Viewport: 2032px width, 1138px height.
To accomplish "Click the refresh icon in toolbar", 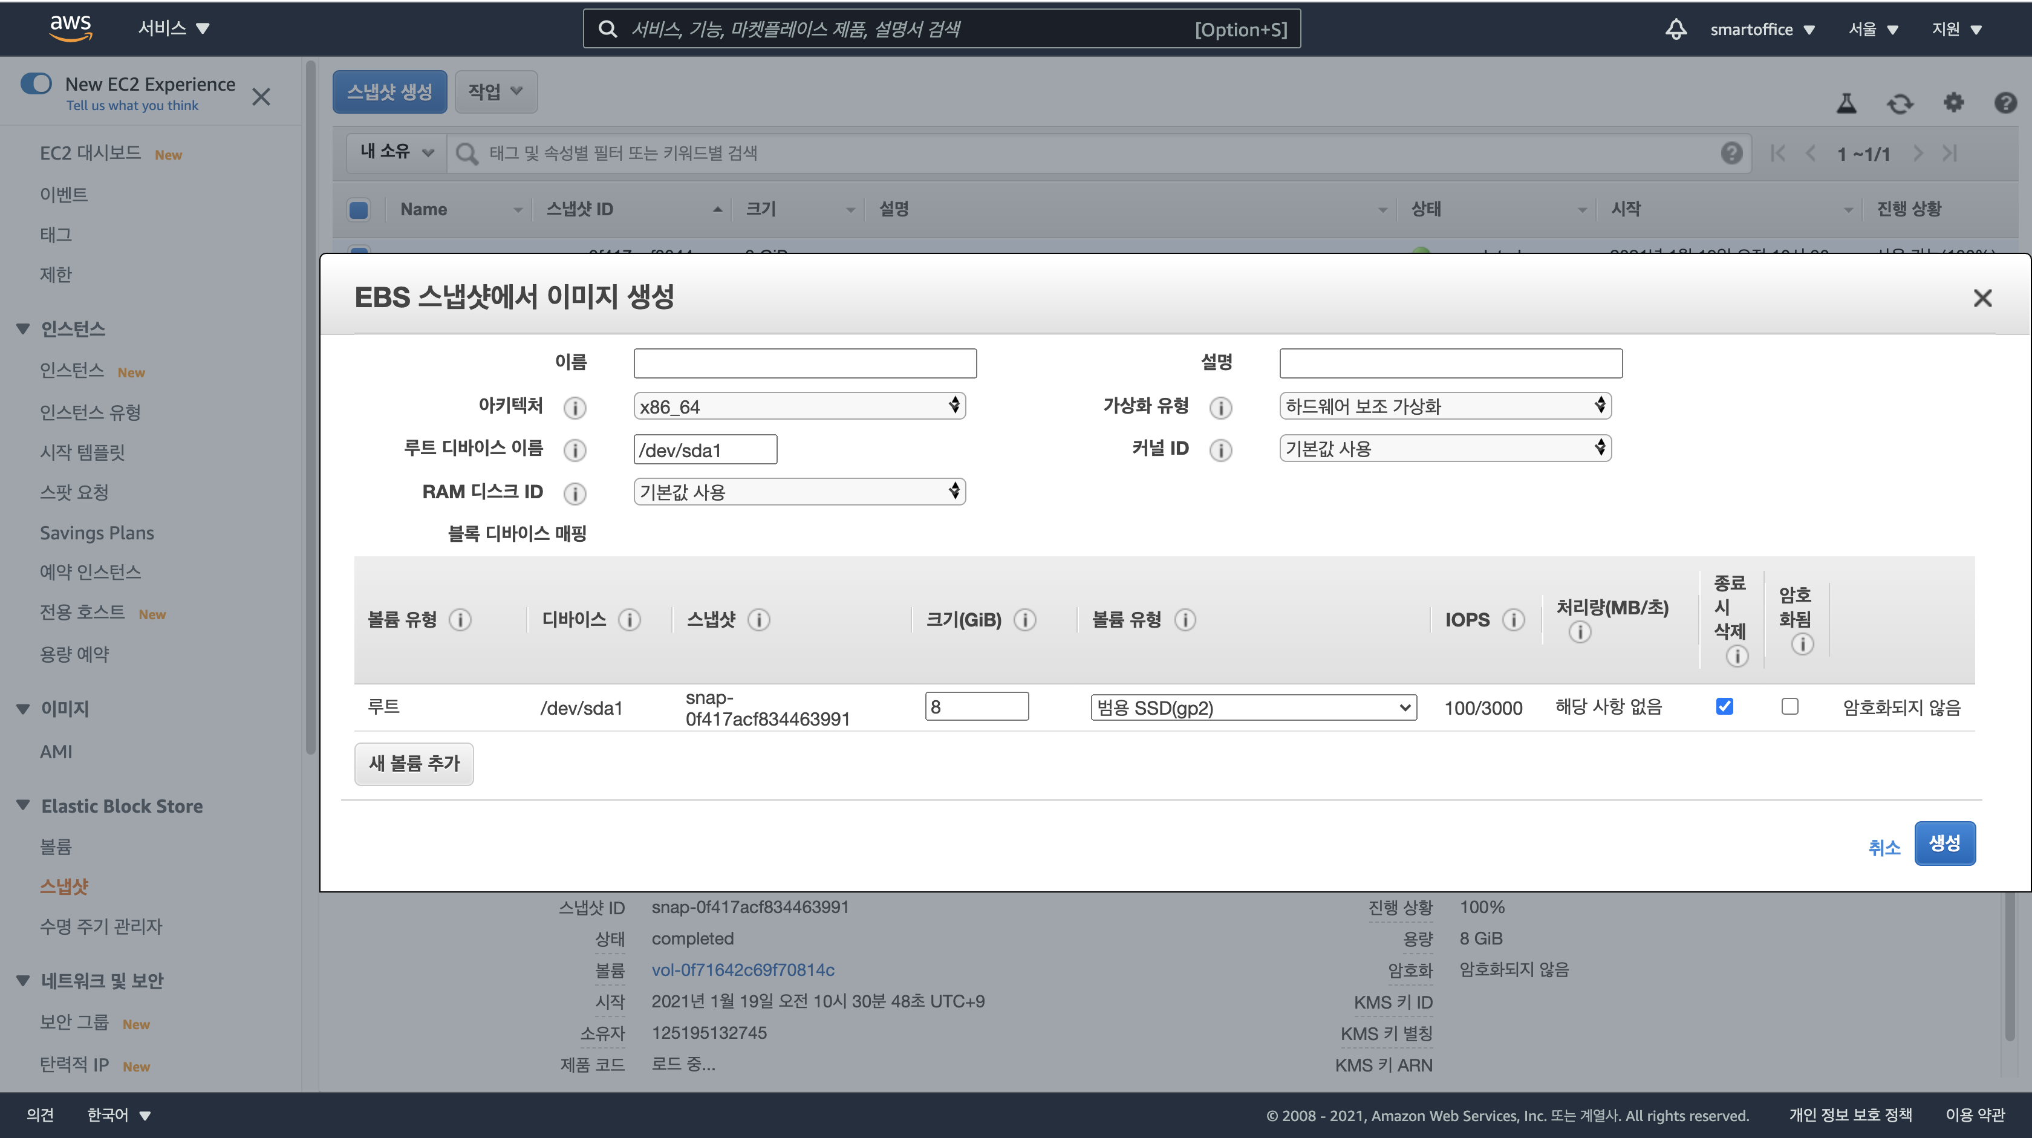I will click(x=1900, y=103).
